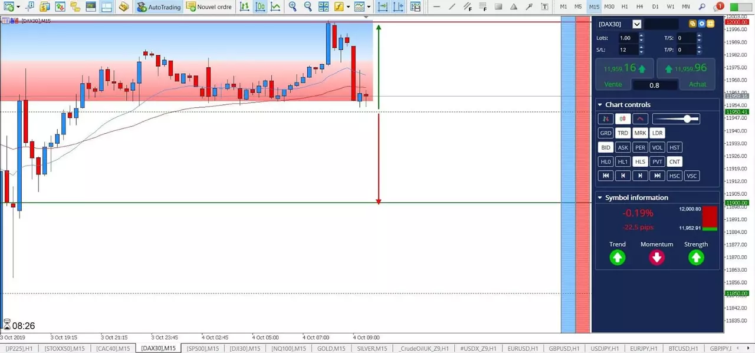Select the H1 timeframe button
This screenshot has width=755, height=353.
pyautogui.click(x=625, y=6)
